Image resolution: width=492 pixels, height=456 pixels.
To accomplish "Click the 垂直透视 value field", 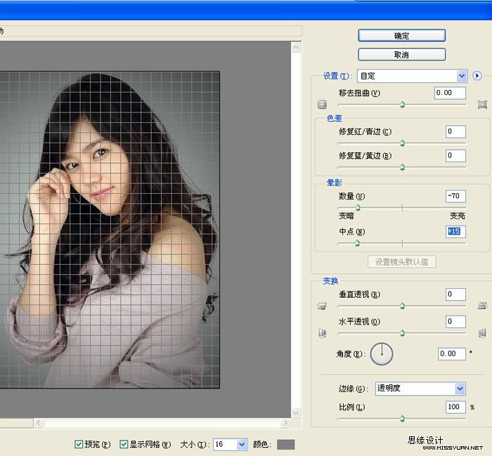I will coord(455,294).
